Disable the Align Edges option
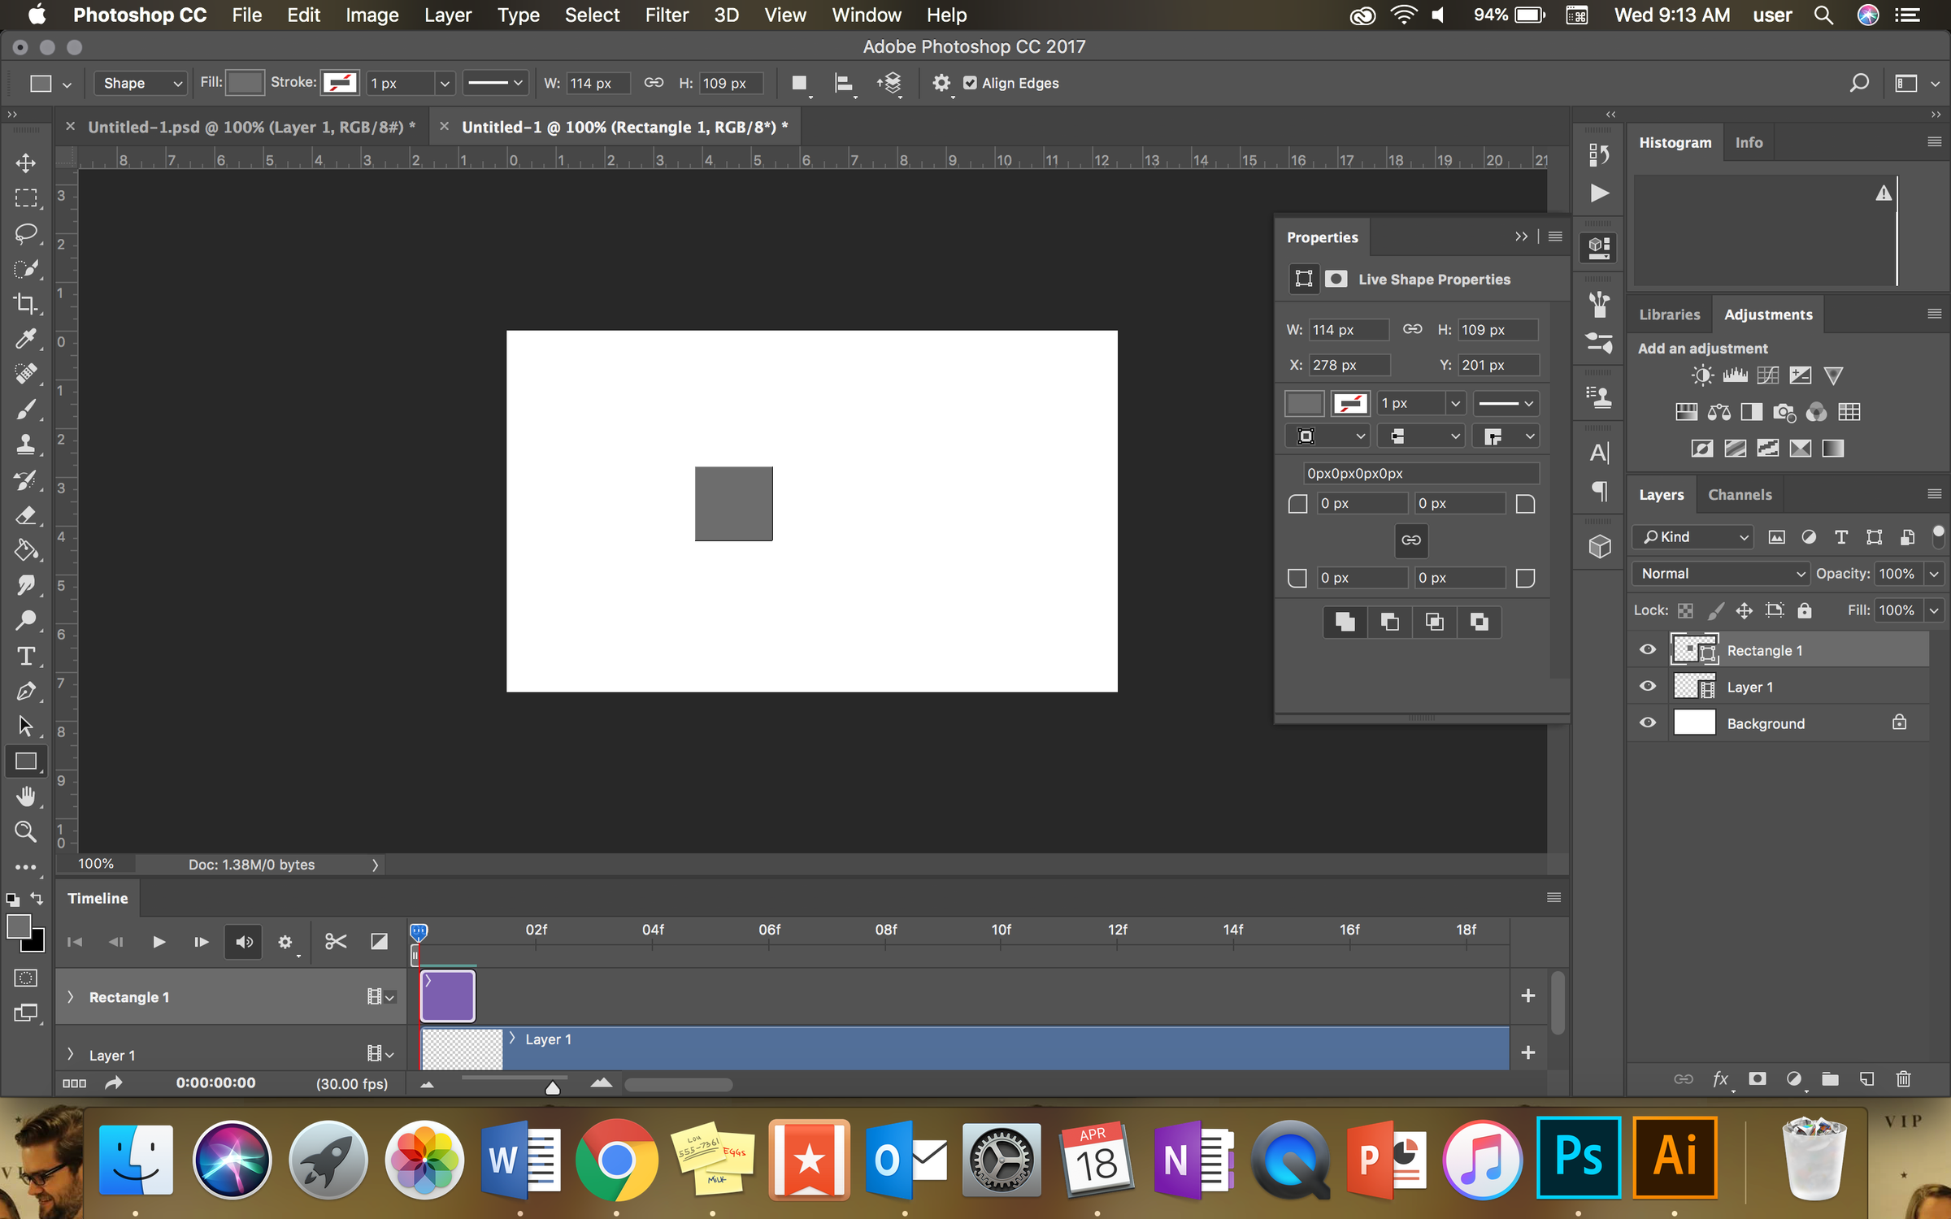1951x1219 pixels. [970, 83]
